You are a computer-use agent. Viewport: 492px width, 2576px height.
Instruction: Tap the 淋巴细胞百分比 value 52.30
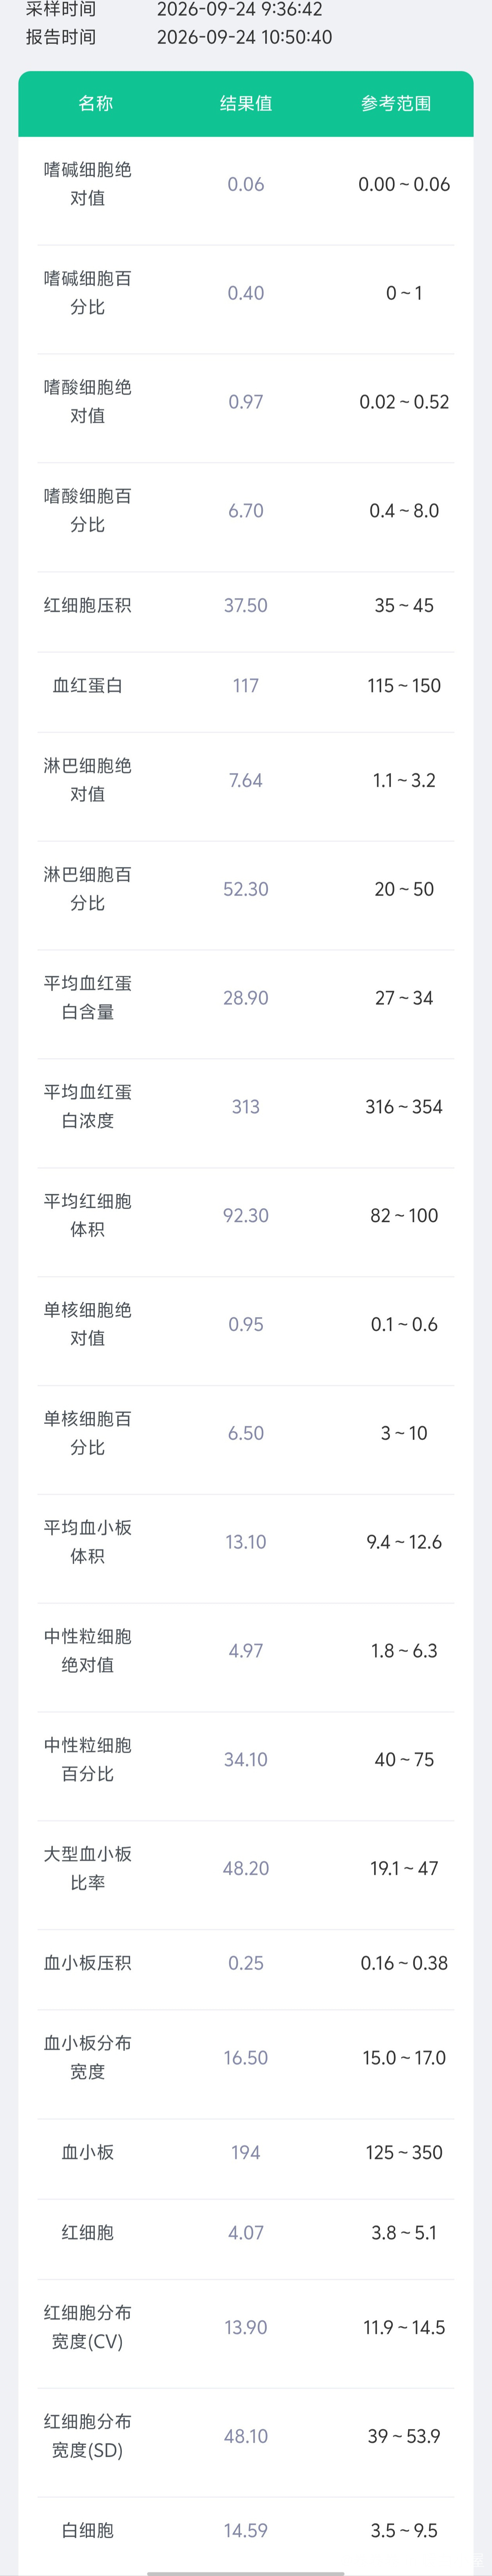click(246, 889)
